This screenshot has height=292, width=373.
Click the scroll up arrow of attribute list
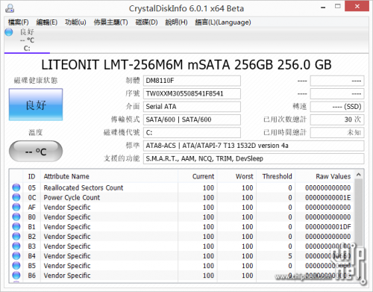pyautogui.click(x=359, y=175)
